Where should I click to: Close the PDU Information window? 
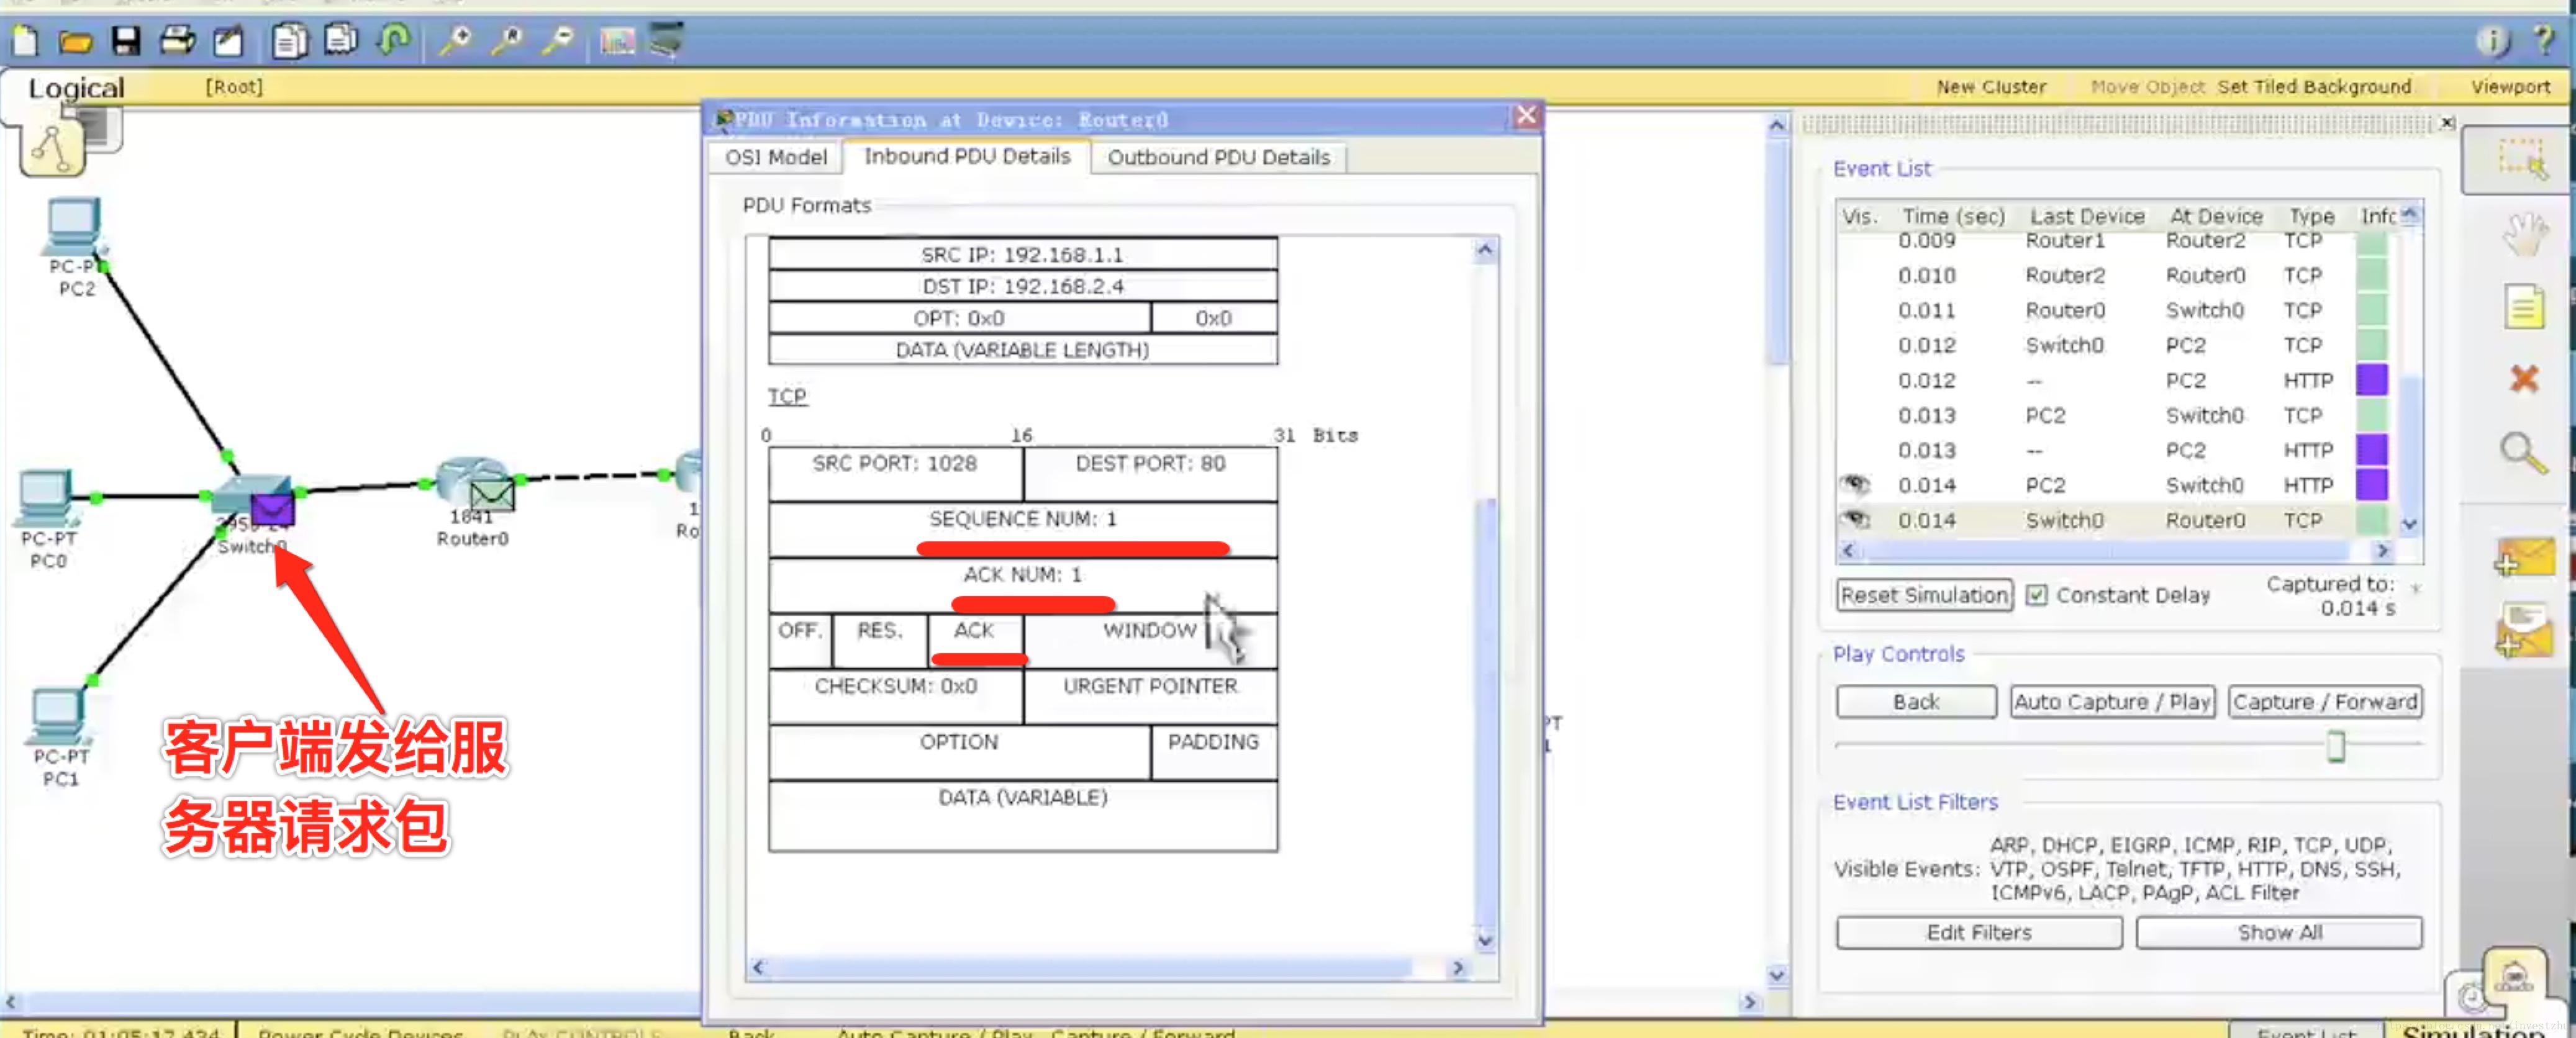point(1526,116)
